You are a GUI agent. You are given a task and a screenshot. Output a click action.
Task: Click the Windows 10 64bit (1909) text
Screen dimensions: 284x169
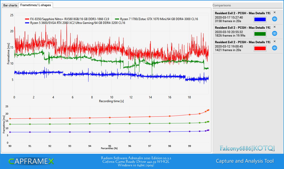click(136, 165)
